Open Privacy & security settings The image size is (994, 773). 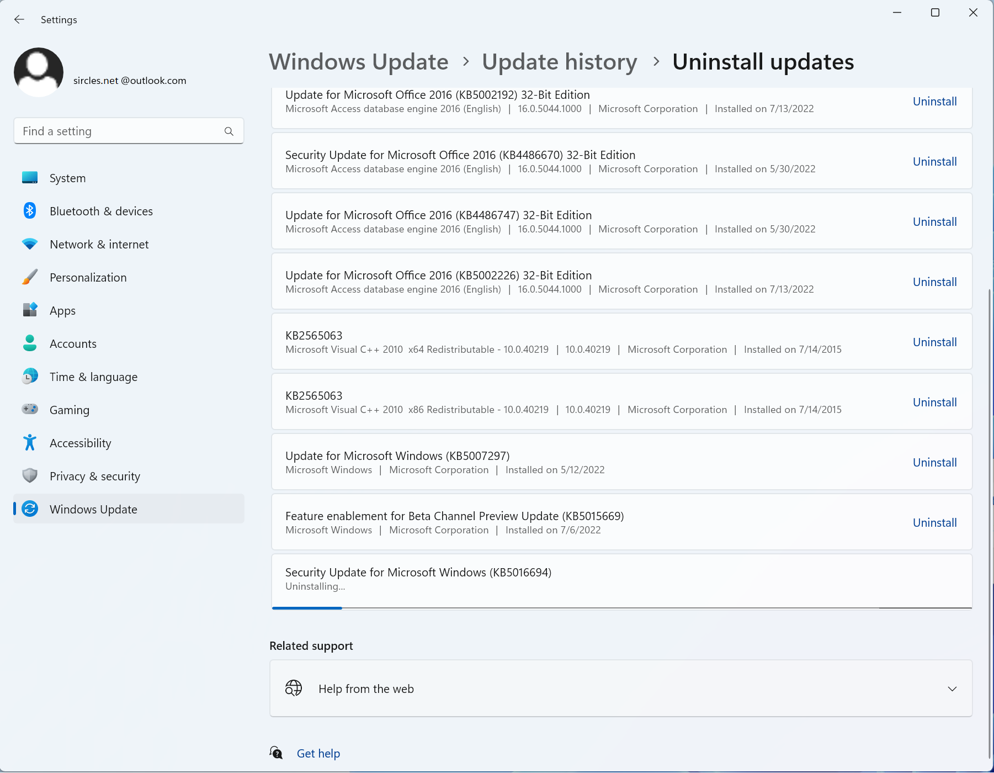(129, 476)
